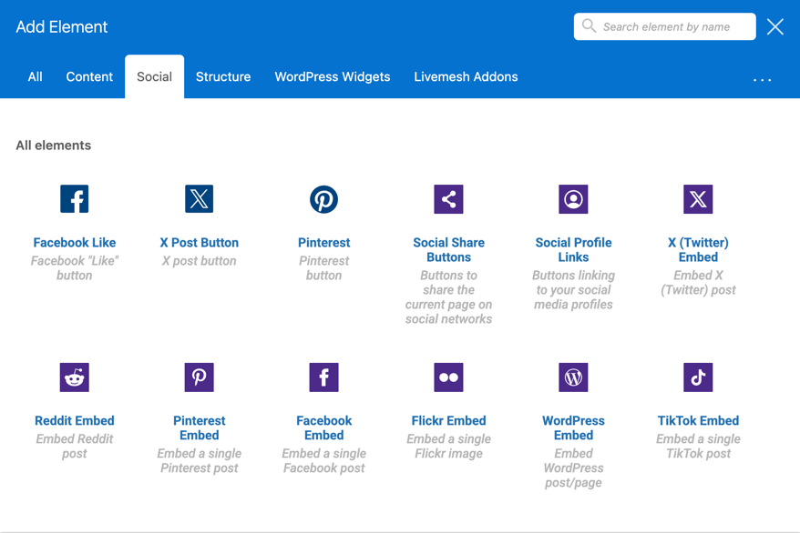Image resolution: width=800 pixels, height=533 pixels.
Task: Click the X (Twitter) Embed icon
Action: [x=698, y=198]
